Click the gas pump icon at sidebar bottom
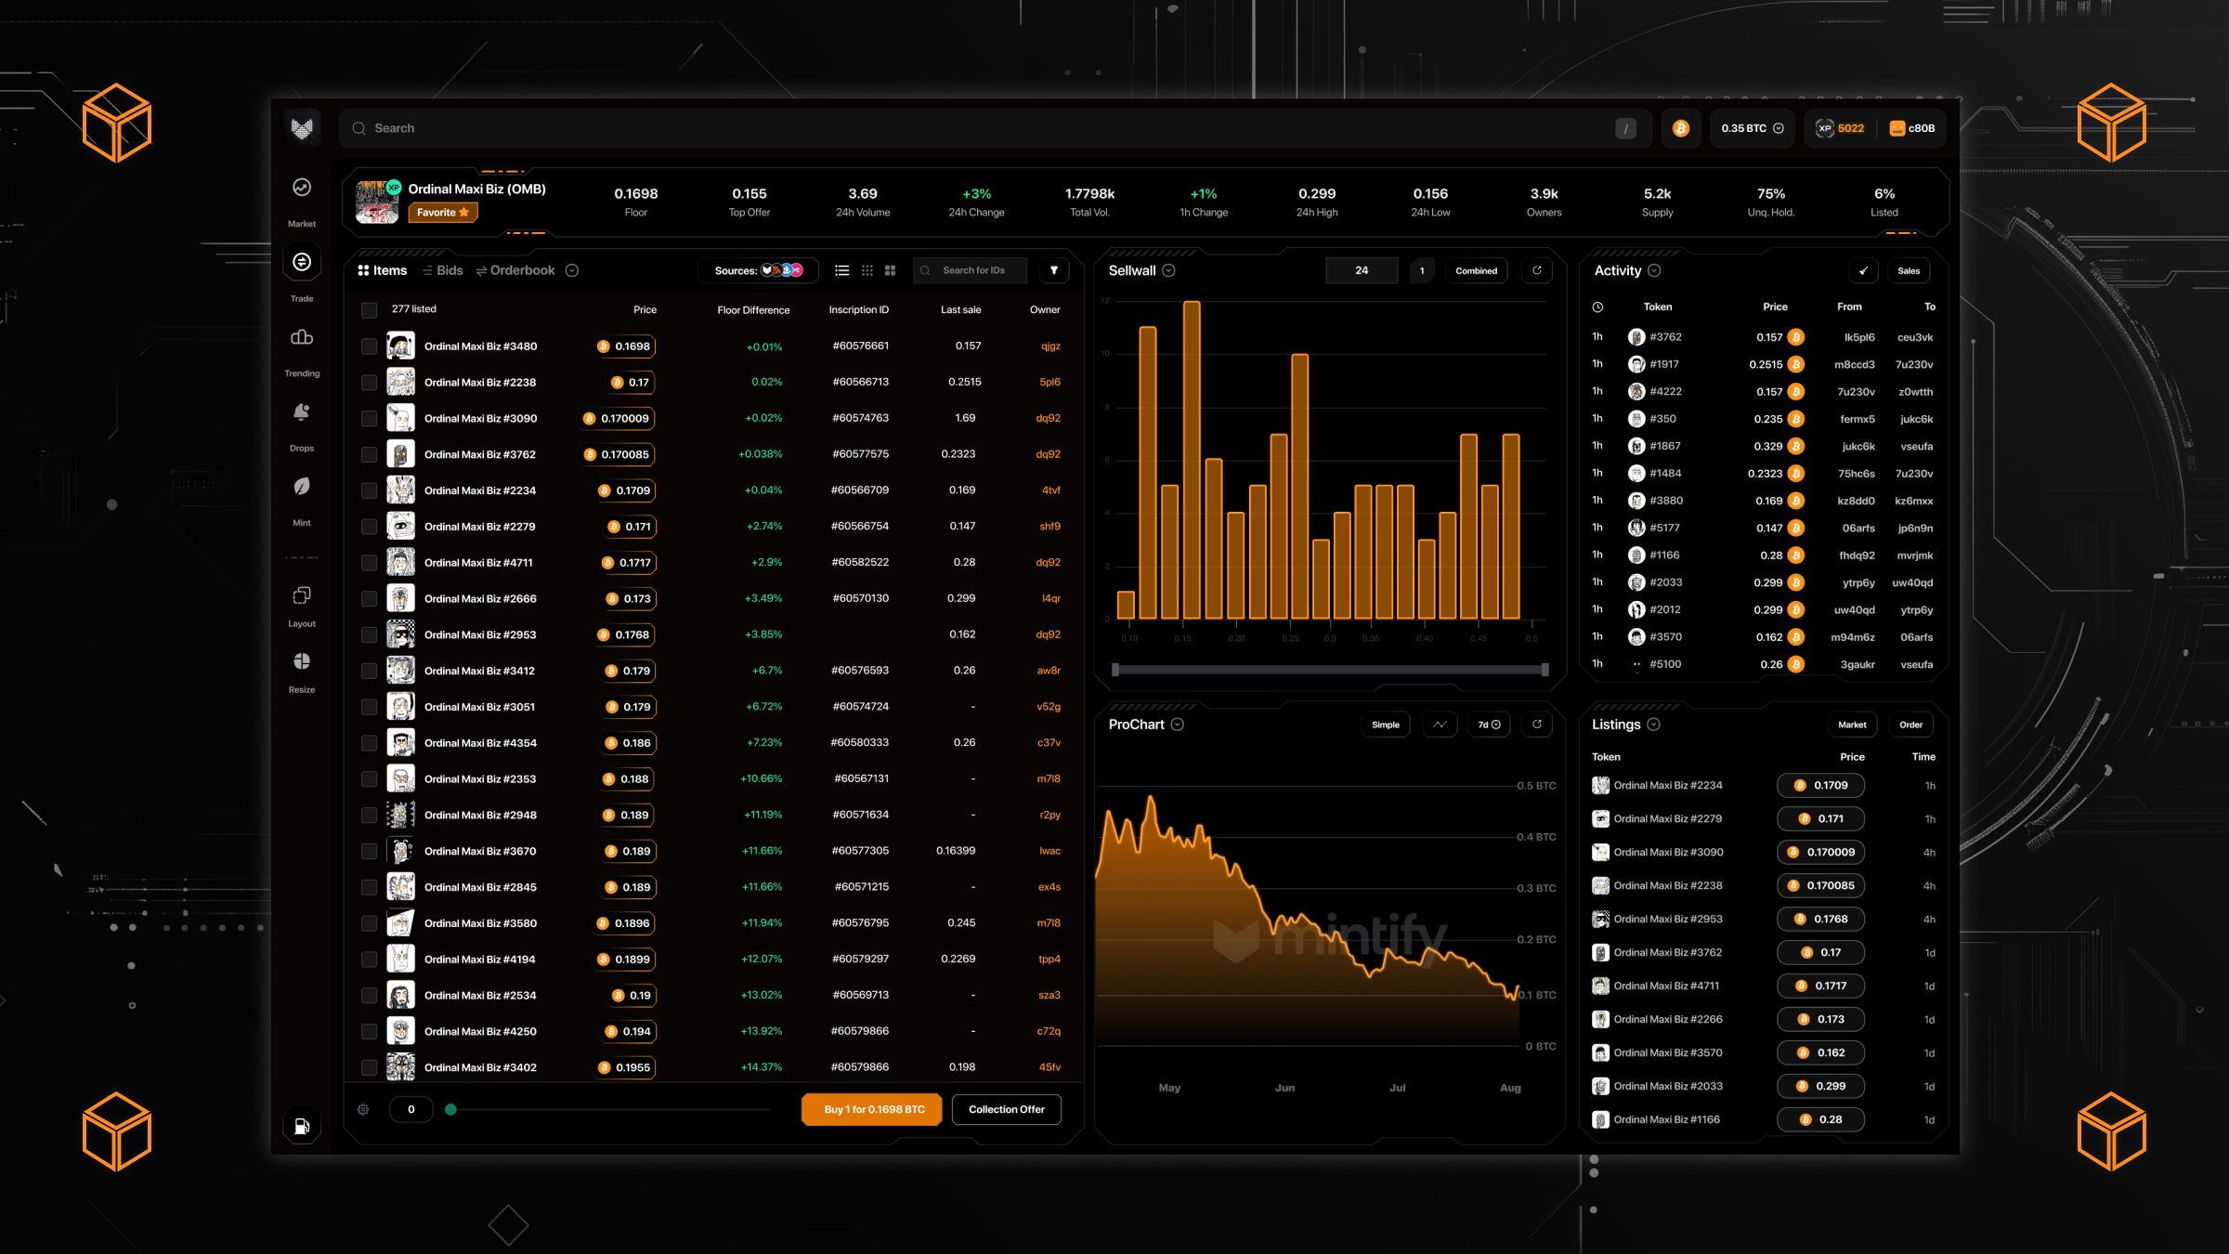2229x1254 pixels. pyautogui.click(x=302, y=1127)
